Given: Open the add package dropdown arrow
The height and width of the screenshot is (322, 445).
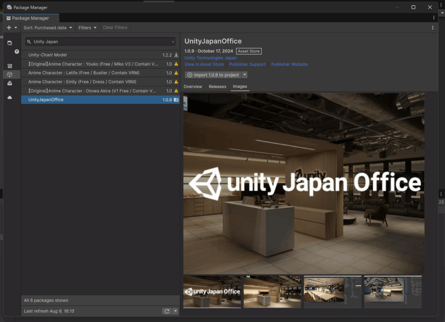Looking at the screenshot, I should point(16,27).
